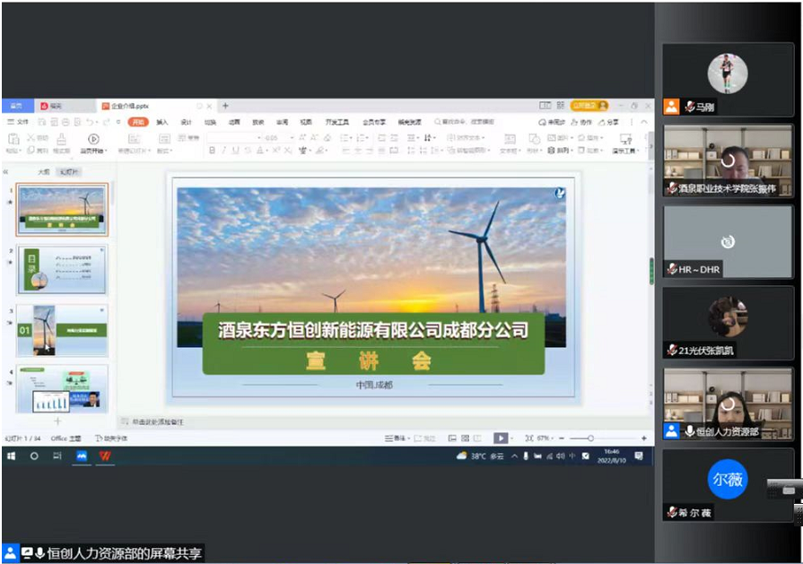Click the Underline formatting icon
Viewport: 803px width, 564px height.
point(235,151)
